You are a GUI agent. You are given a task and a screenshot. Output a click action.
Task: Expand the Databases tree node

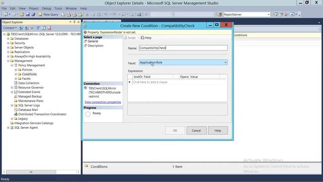point(8,38)
